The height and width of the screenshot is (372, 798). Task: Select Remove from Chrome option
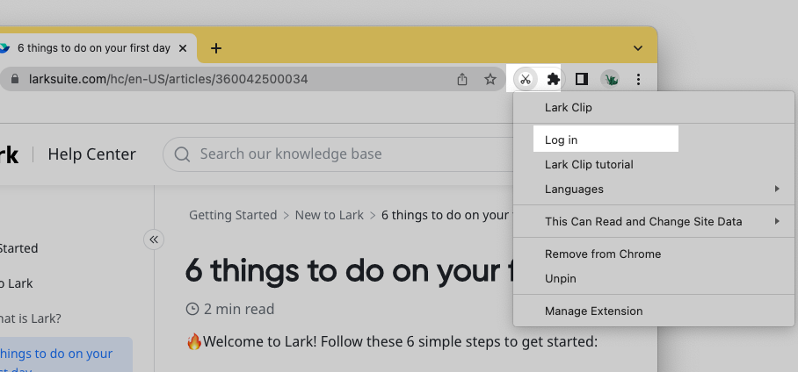click(603, 254)
